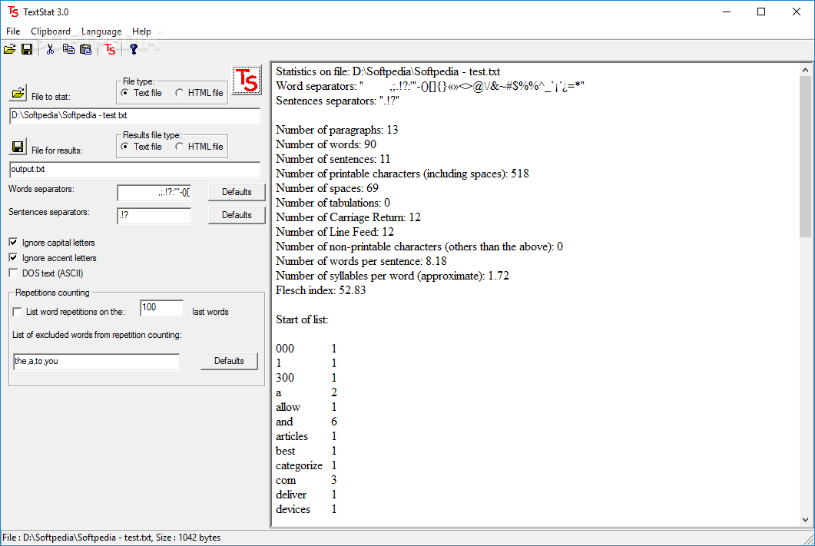The height and width of the screenshot is (546, 815).
Task: Select HTML file under Results file type
Action: pyautogui.click(x=200, y=147)
